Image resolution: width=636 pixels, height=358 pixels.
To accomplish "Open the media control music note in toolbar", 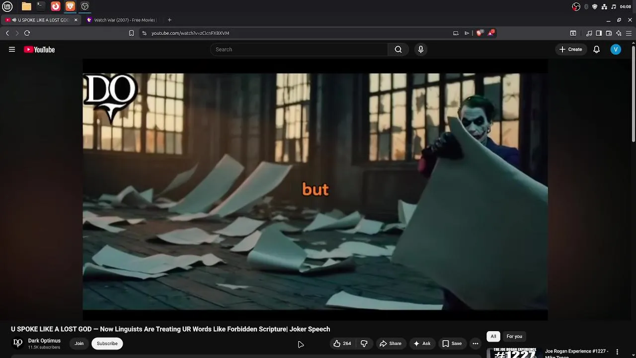I will click(589, 33).
